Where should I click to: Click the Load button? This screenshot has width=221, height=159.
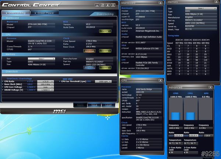(108, 105)
